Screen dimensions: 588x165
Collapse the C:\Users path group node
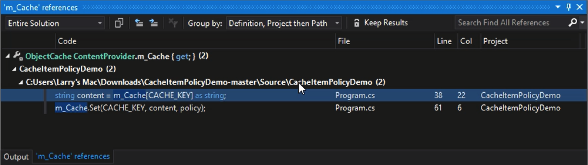(21, 82)
